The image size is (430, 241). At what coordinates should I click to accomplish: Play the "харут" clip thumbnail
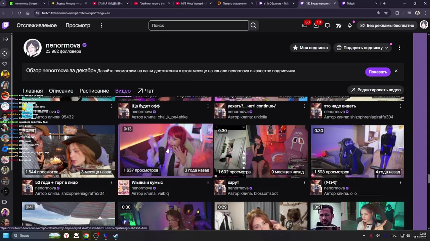(261, 151)
